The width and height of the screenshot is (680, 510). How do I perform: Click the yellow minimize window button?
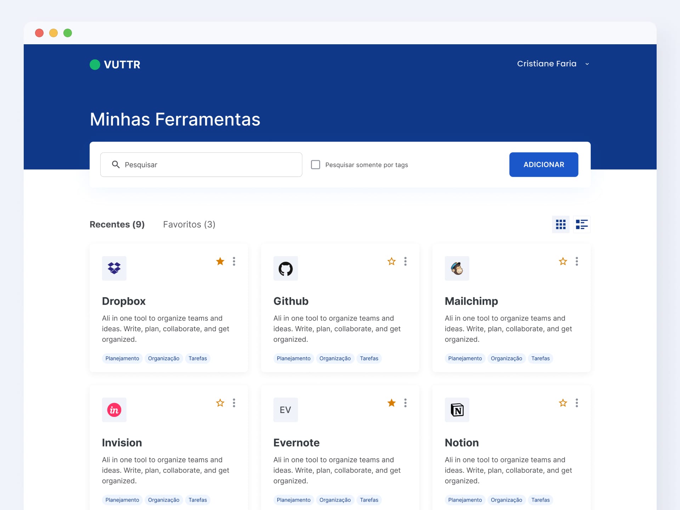(x=53, y=33)
